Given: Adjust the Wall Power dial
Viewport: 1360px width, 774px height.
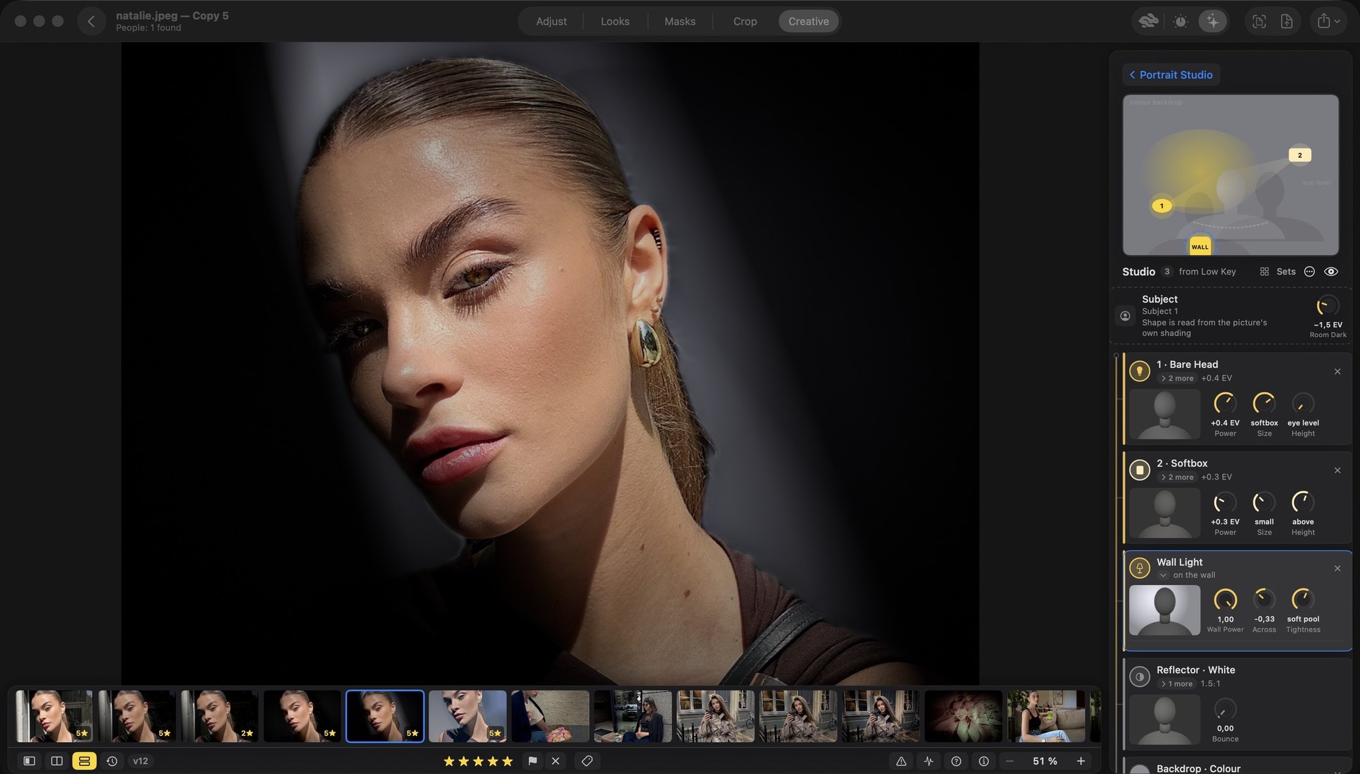Looking at the screenshot, I should [1225, 599].
